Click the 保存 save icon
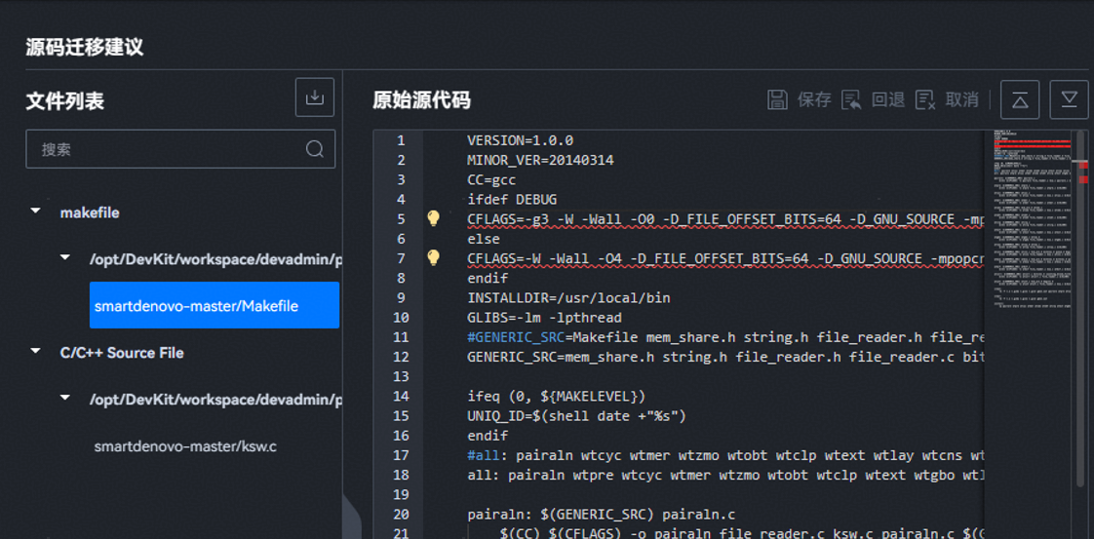This screenshot has width=1094, height=539. (777, 99)
